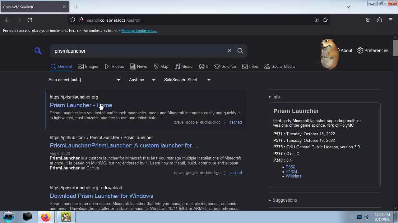Open the Pocket save icon

(368, 20)
